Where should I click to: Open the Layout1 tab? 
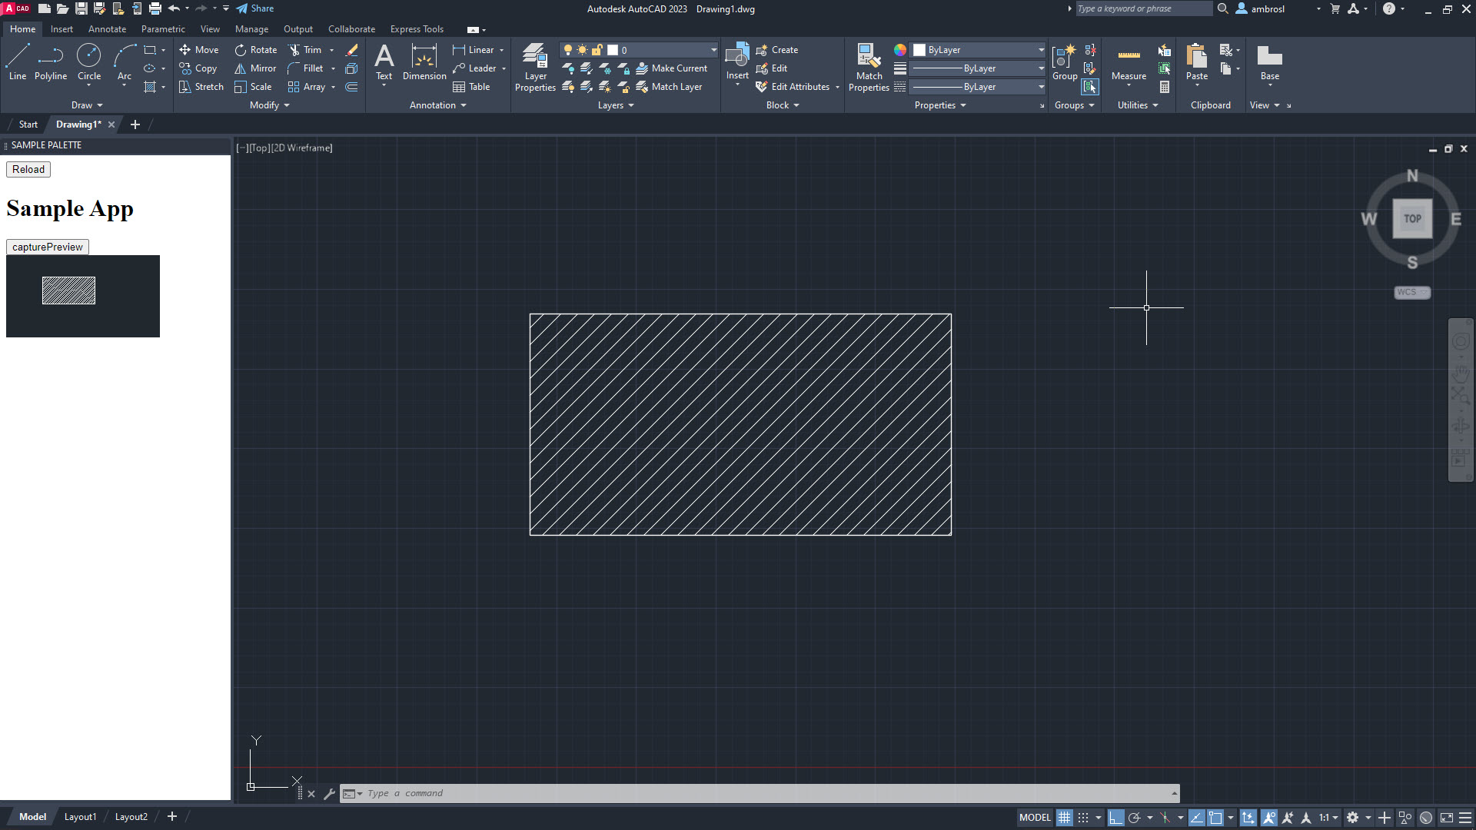tap(80, 817)
